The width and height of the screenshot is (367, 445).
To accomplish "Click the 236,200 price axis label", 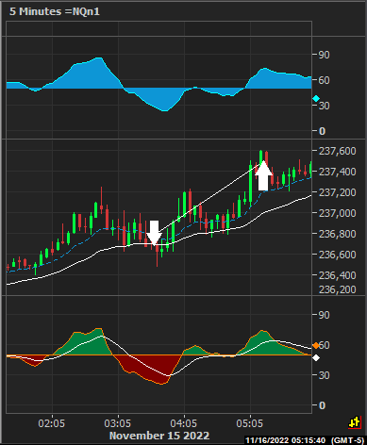I will pyautogui.click(x=338, y=289).
